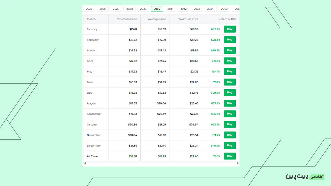Switch to the 2040 year tab
Screen dimensions: 331x186
pyautogui.click(x=224, y=9)
